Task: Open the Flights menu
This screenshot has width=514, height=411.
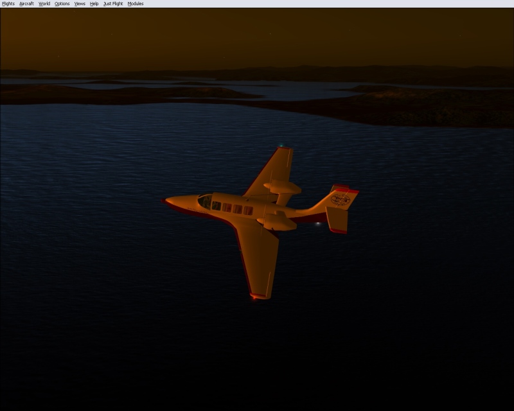Action: click(x=8, y=4)
